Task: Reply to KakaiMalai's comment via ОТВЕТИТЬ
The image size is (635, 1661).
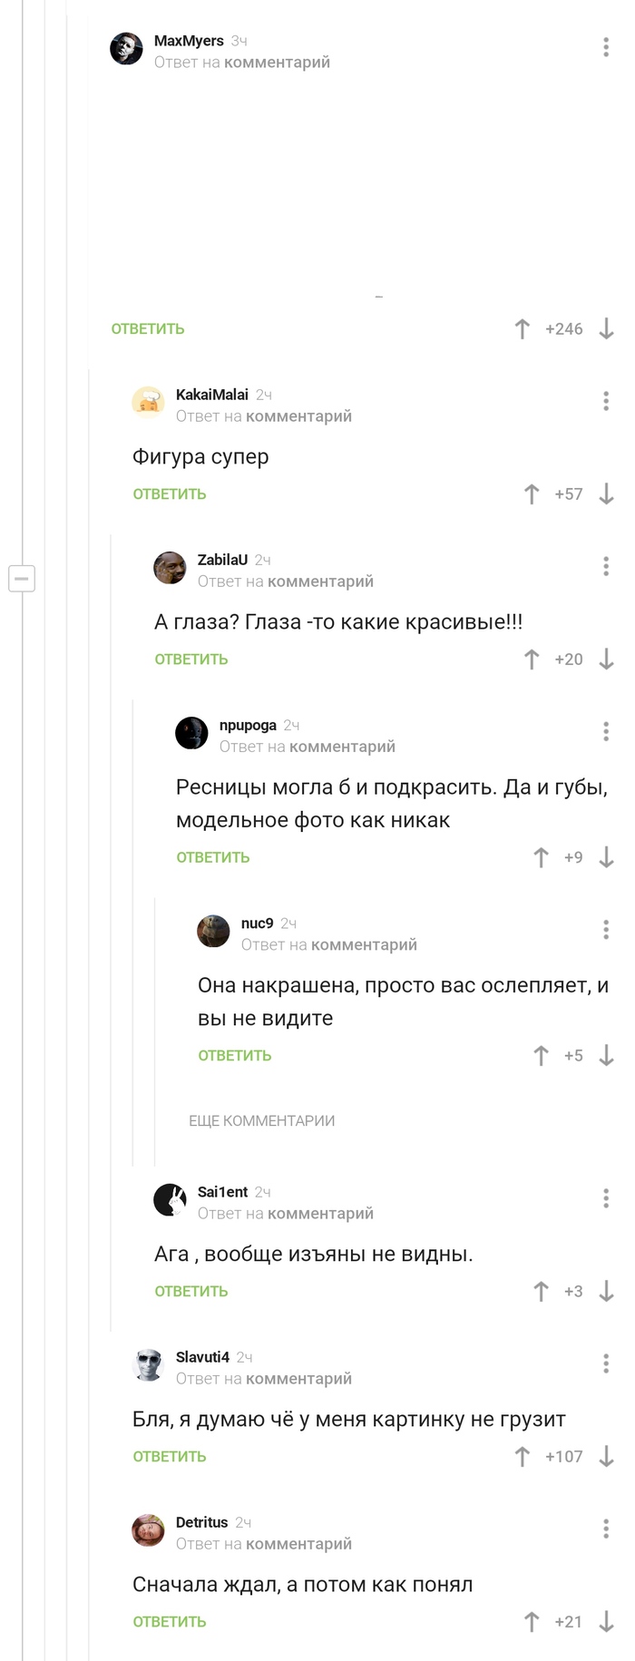Action: point(170,494)
